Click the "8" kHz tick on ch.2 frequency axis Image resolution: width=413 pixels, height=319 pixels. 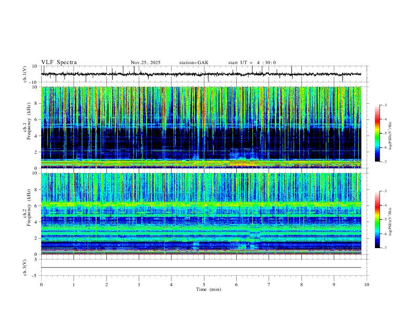click(37, 190)
